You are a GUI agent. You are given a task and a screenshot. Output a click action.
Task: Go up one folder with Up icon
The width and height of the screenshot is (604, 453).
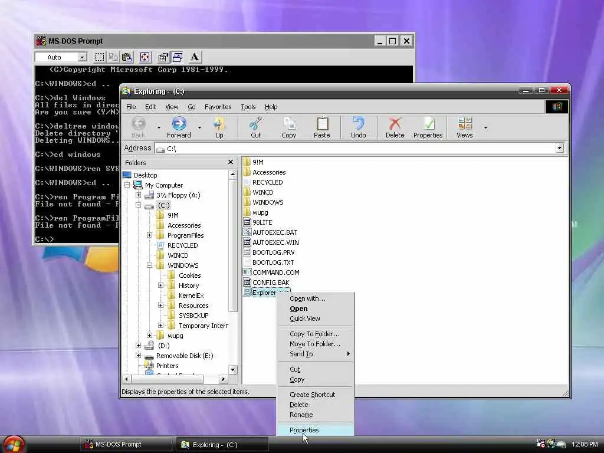[219, 124]
